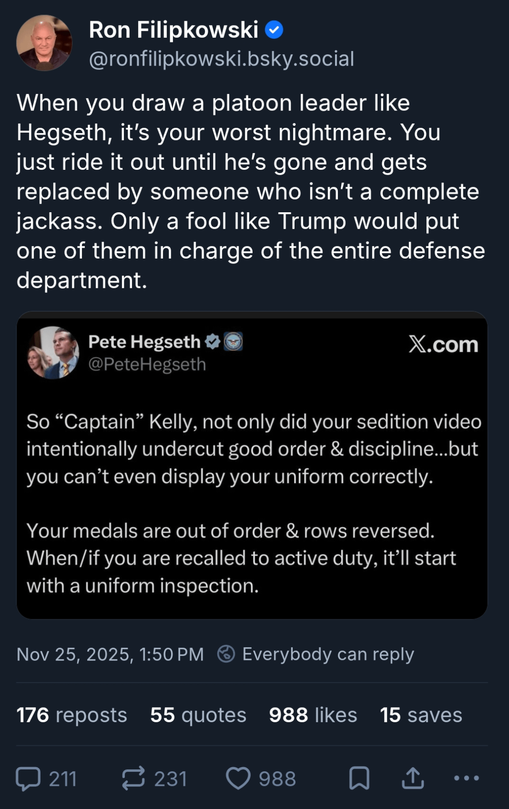
Task: Repost using the arrows icon
Action: click(133, 778)
